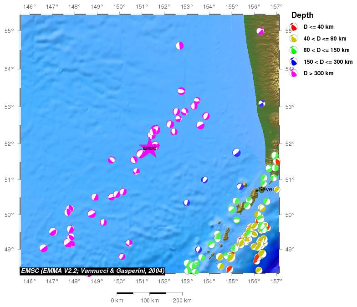
Task: Click the far-left magenta beach ball near 49°
Action: [x=43, y=248]
